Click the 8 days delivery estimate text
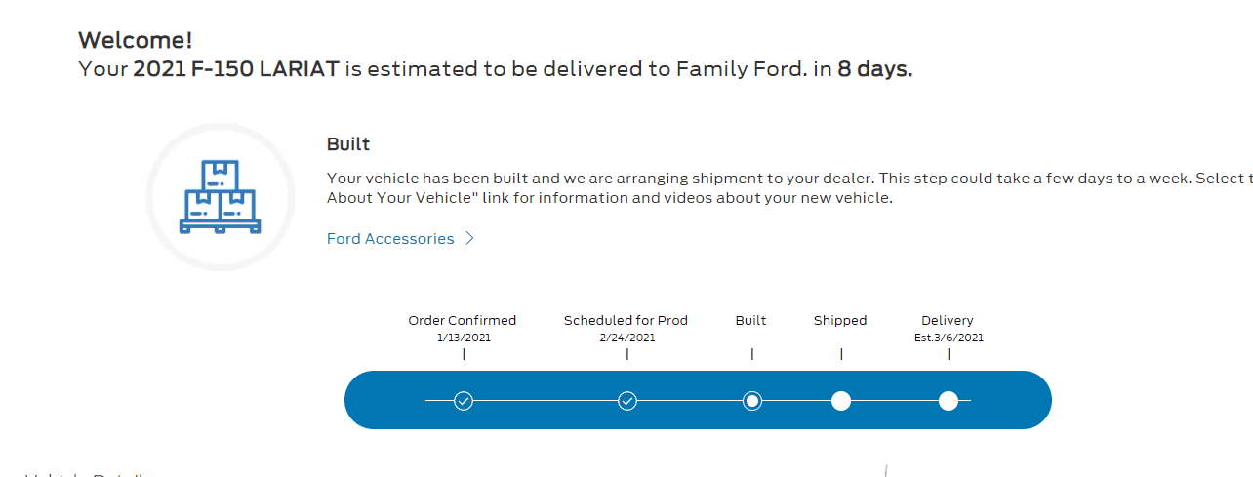 (x=874, y=69)
